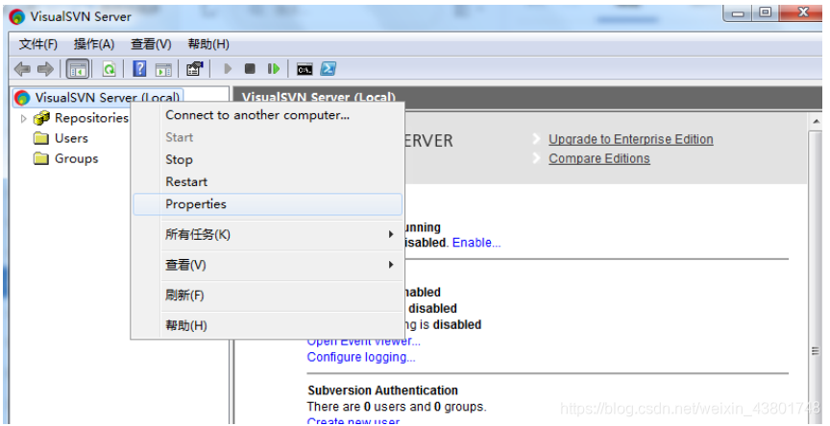
Task: Select the Users folder in tree
Action: pyautogui.click(x=61, y=138)
